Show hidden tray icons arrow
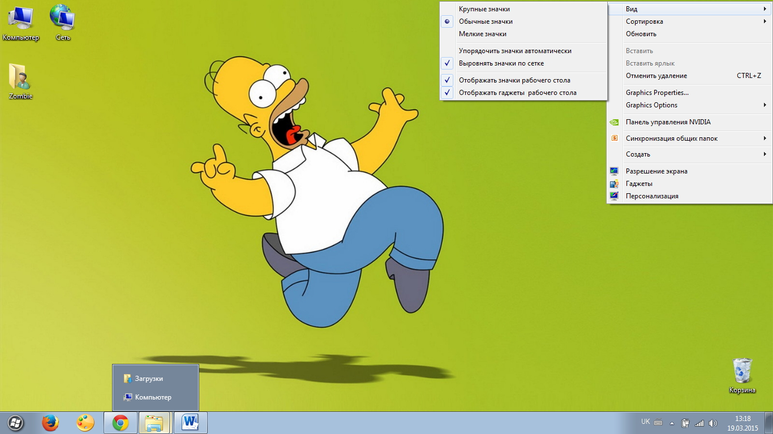This screenshot has height=434, width=773. 672,423
